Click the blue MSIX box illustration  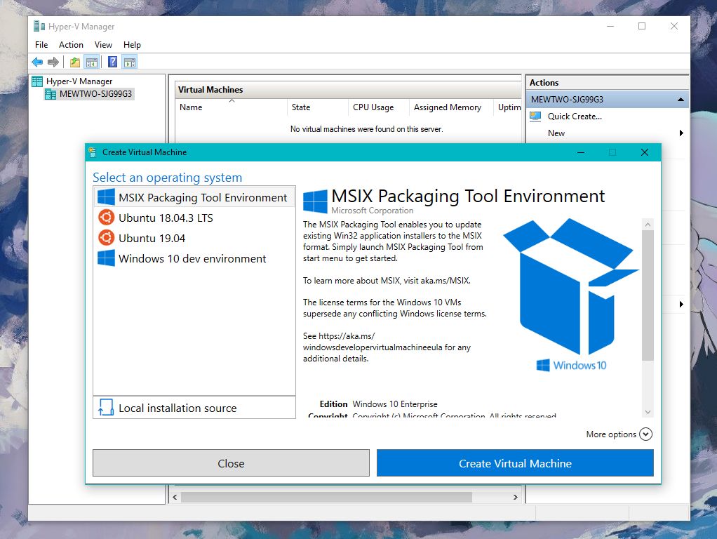[571, 286]
